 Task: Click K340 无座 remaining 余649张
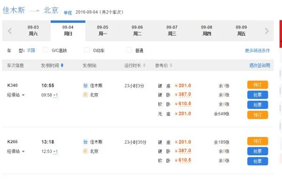[221, 114]
